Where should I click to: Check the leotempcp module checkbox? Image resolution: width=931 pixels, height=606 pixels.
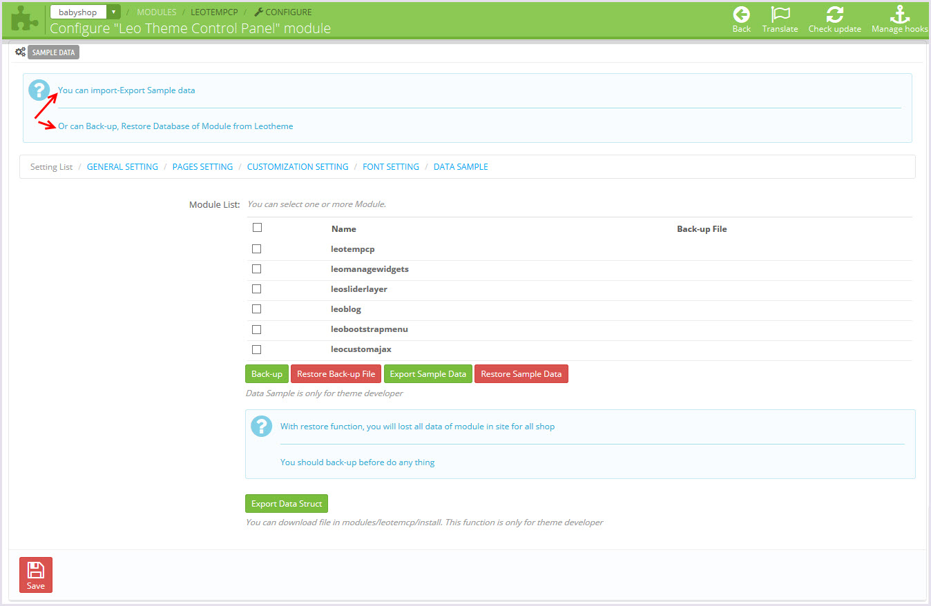coord(256,248)
